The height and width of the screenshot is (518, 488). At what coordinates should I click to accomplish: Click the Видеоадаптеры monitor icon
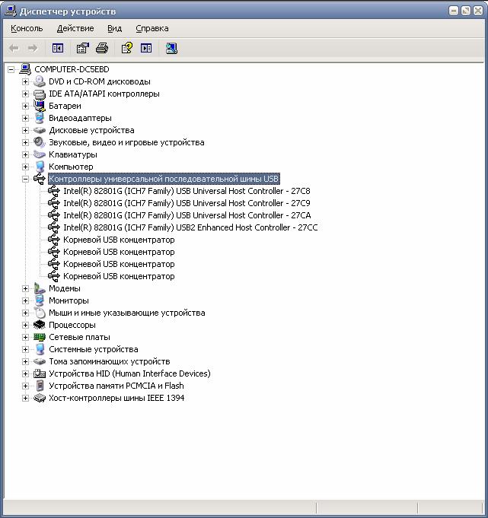40,118
